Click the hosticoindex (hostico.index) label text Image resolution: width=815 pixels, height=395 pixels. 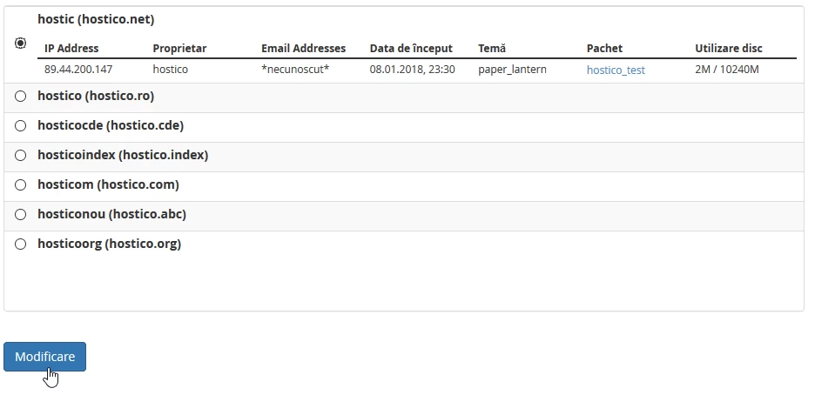(123, 155)
